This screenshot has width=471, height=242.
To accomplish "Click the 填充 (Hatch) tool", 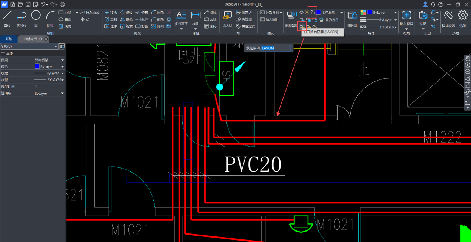I will click(65, 26).
